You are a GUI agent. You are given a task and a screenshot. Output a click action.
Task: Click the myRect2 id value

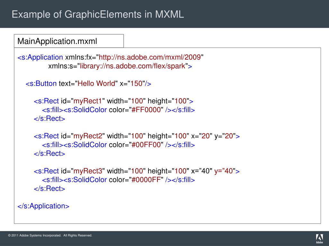[x=88, y=136]
